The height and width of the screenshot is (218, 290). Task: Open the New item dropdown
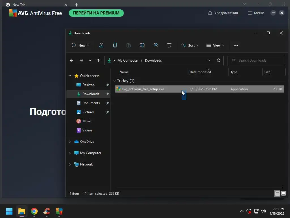coord(80,45)
